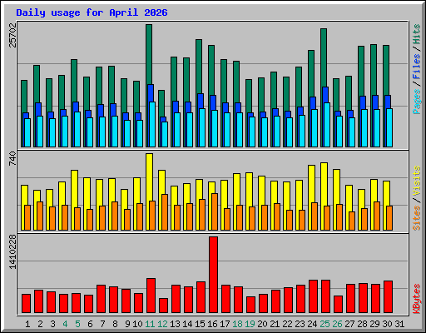The height and width of the screenshot is (333, 426).
Task: Click the tallest red KBytes bar for day 16
Action: click(x=213, y=275)
